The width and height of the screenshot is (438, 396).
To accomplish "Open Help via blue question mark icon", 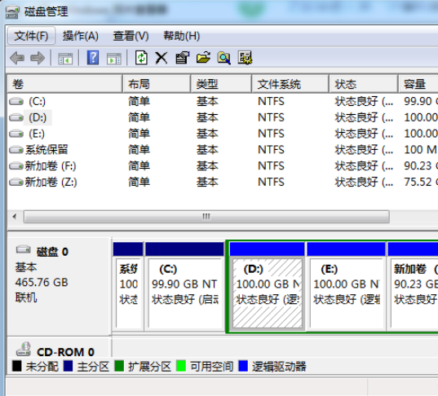I will (x=93, y=58).
